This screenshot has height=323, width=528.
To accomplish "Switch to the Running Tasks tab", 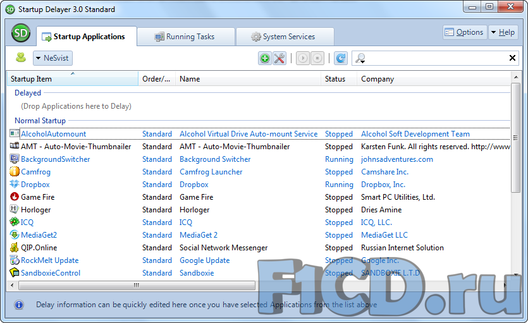I will pyautogui.click(x=186, y=36).
